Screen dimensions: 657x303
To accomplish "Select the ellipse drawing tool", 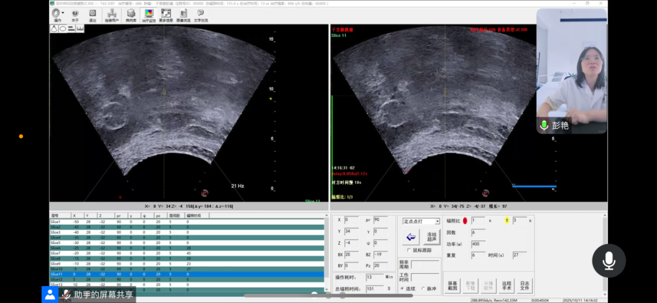I will [x=63, y=29].
